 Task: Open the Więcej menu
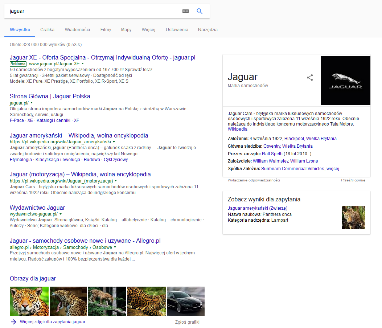point(148,30)
